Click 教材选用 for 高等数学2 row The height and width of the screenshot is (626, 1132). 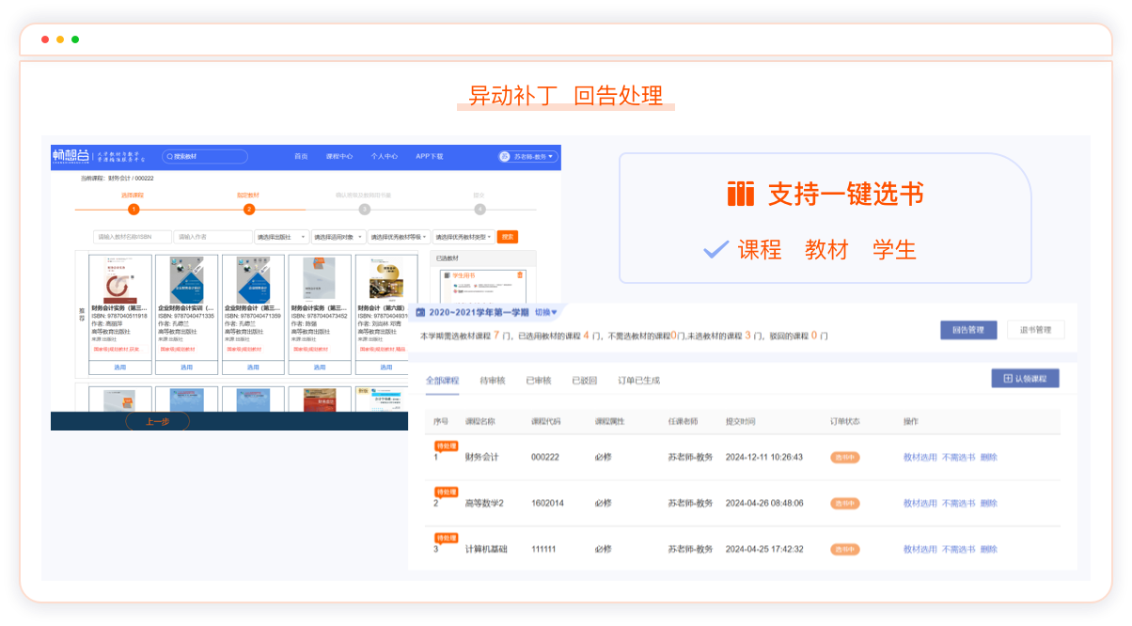pyautogui.click(x=920, y=504)
